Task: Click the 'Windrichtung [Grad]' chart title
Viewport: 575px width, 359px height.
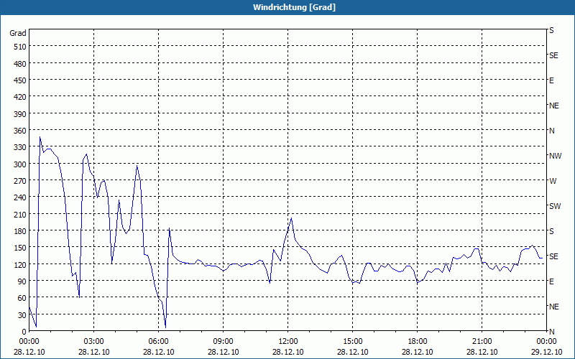Action: [294, 7]
